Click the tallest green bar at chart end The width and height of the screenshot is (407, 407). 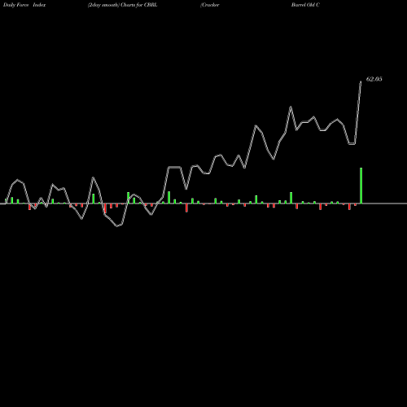click(x=361, y=186)
